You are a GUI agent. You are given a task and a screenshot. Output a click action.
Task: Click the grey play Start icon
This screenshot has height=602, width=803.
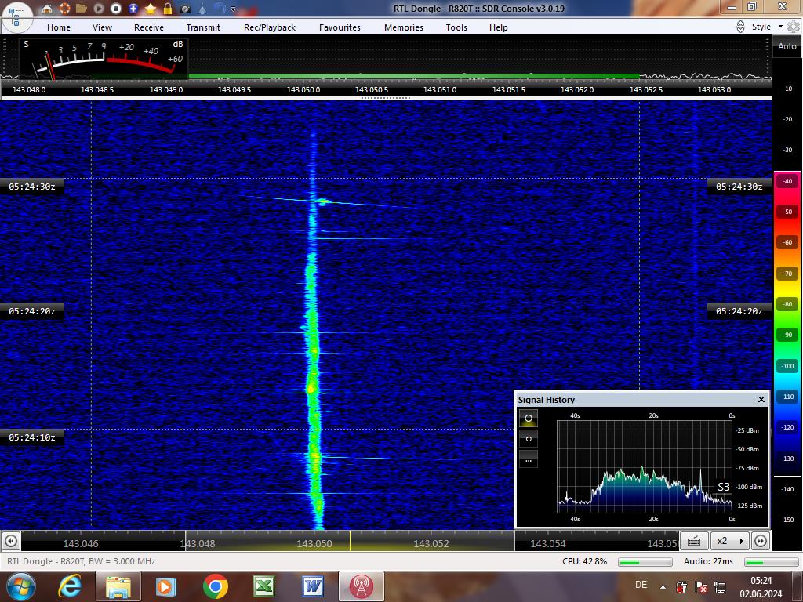click(x=99, y=9)
